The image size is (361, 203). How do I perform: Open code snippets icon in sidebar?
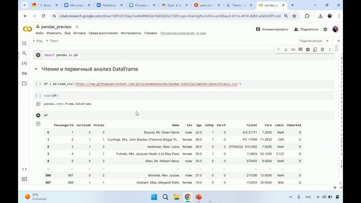pyautogui.click(x=24, y=169)
